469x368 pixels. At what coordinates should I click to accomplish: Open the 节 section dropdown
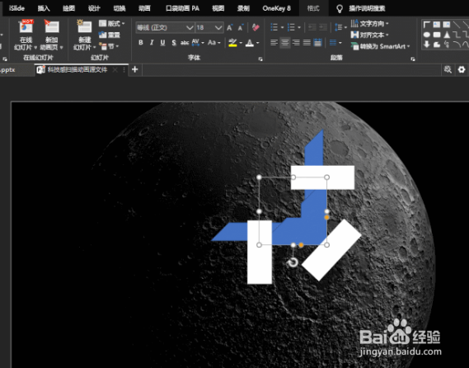[x=109, y=46]
